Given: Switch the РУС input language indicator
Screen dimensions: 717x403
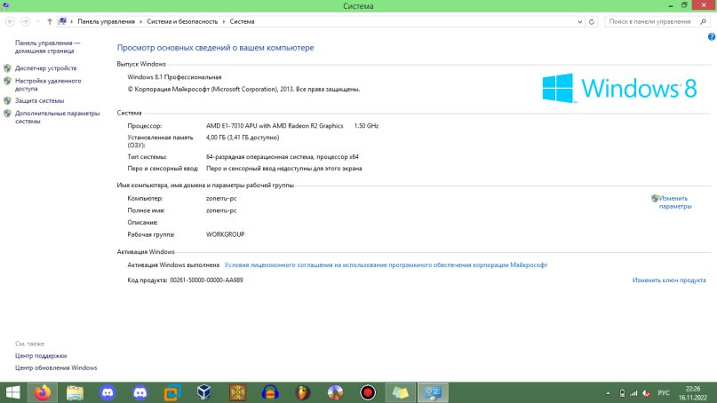Looking at the screenshot, I should point(664,393).
